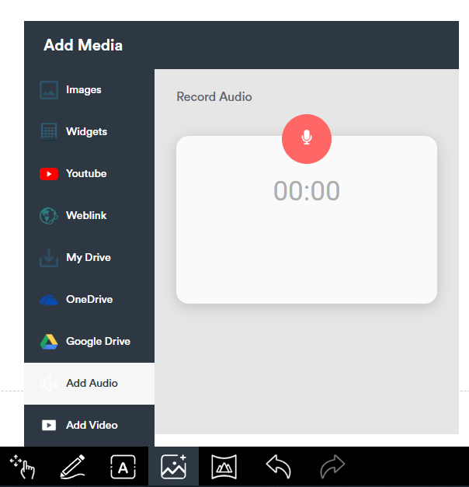Click the My Drive download icon
Image resolution: width=469 pixels, height=487 pixels.
point(49,257)
